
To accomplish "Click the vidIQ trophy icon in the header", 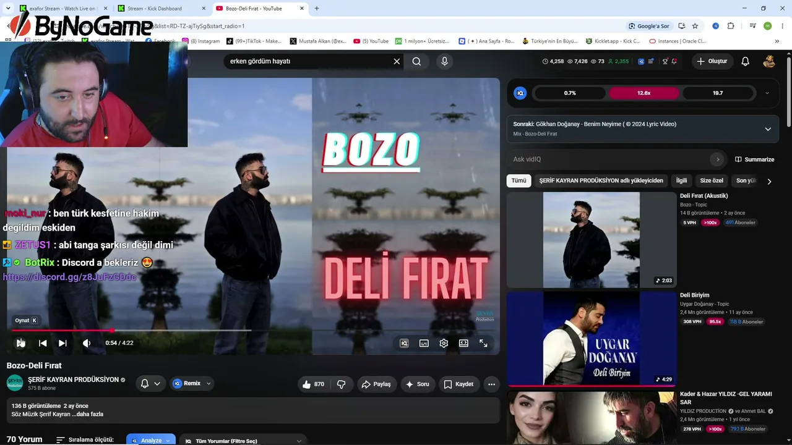I will pyautogui.click(x=665, y=61).
